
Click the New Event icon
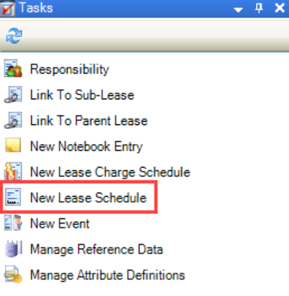pos(13,223)
